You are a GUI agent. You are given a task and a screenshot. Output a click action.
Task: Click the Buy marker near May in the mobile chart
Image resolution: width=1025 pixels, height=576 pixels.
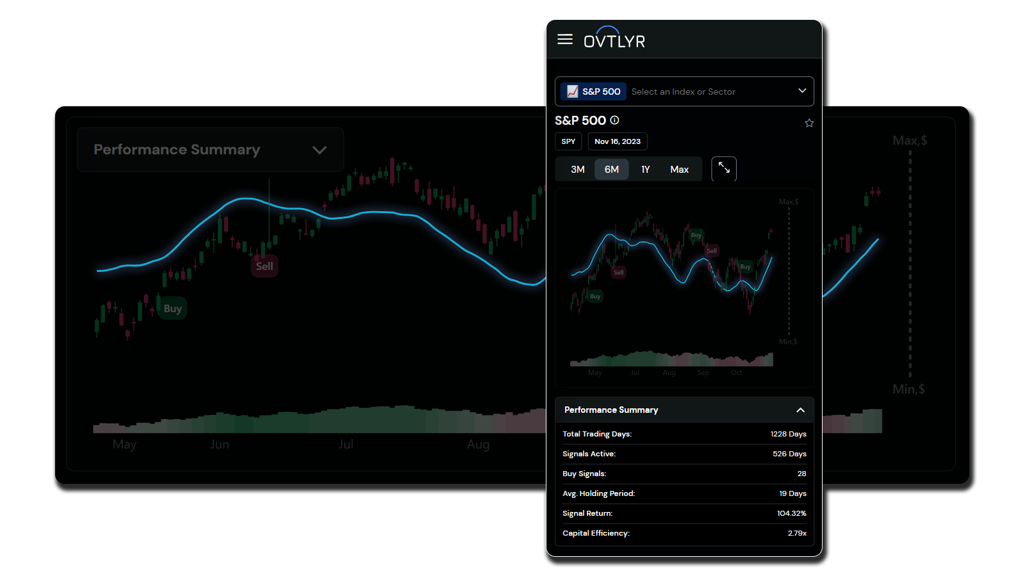[x=595, y=296]
